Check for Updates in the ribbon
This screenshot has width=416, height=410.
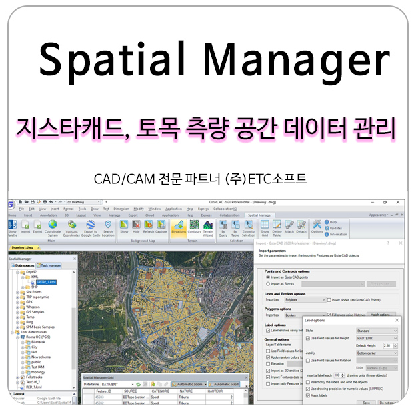[x=333, y=228]
